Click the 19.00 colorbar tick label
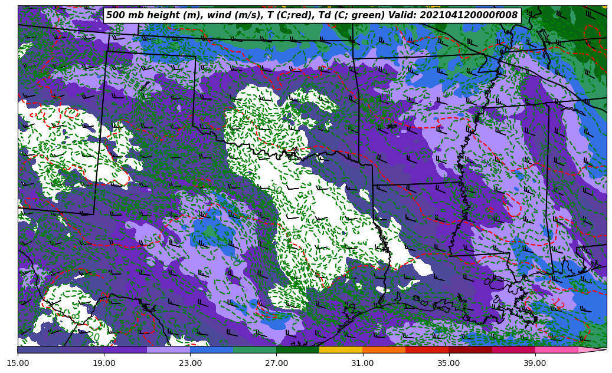The image size is (612, 373). pyautogui.click(x=104, y=364)
